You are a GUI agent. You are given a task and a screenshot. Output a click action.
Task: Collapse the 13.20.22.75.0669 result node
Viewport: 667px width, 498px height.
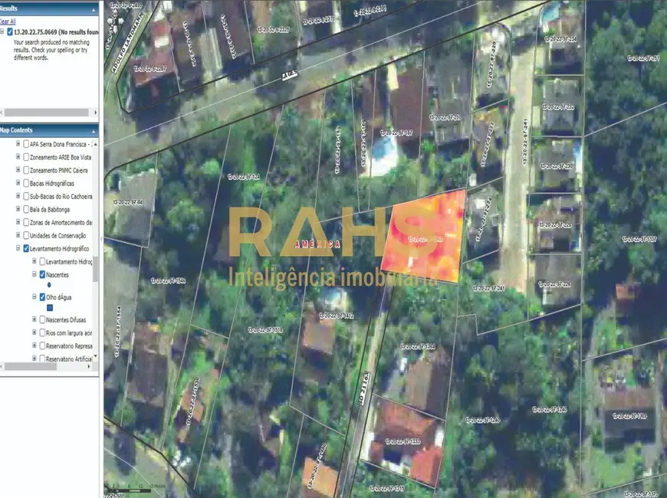click(2, 32)
